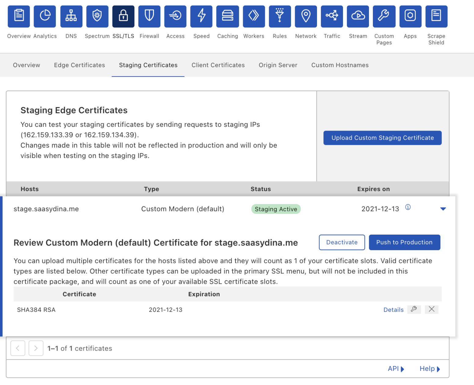The width and height of the screenshot is (474, 385).
Task: Open the Caching section icon
Action: click(227, 16)
